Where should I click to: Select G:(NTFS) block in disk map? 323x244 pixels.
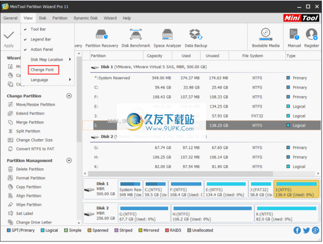tap(144, 213)
